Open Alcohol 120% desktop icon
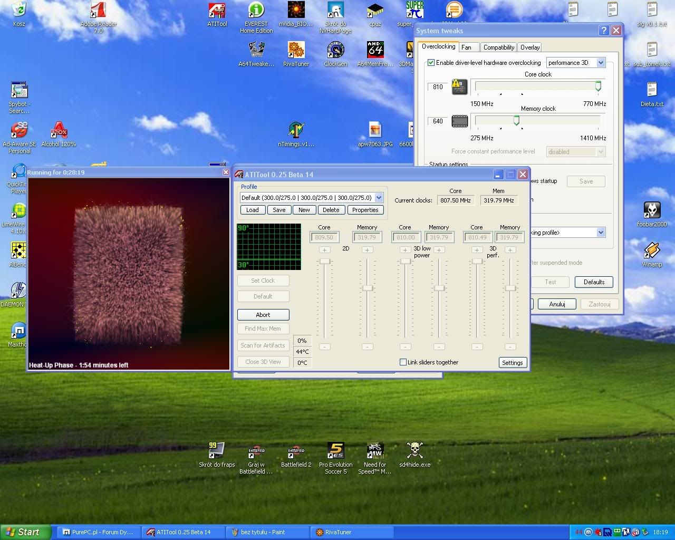Screen dimensions: 675x540 [59, 134]
